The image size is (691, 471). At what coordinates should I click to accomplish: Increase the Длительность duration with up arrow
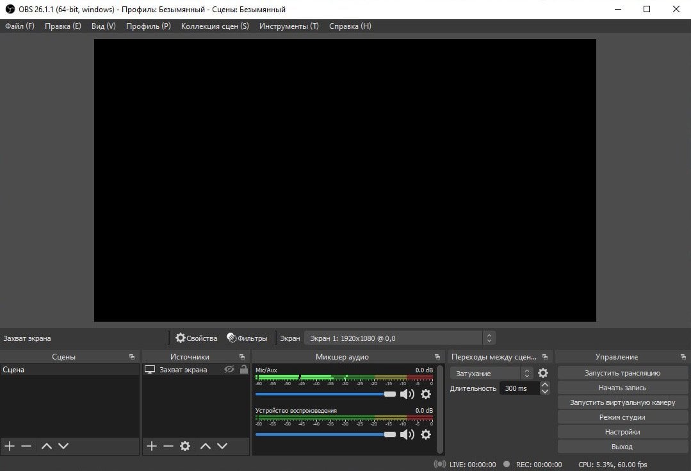545,384
